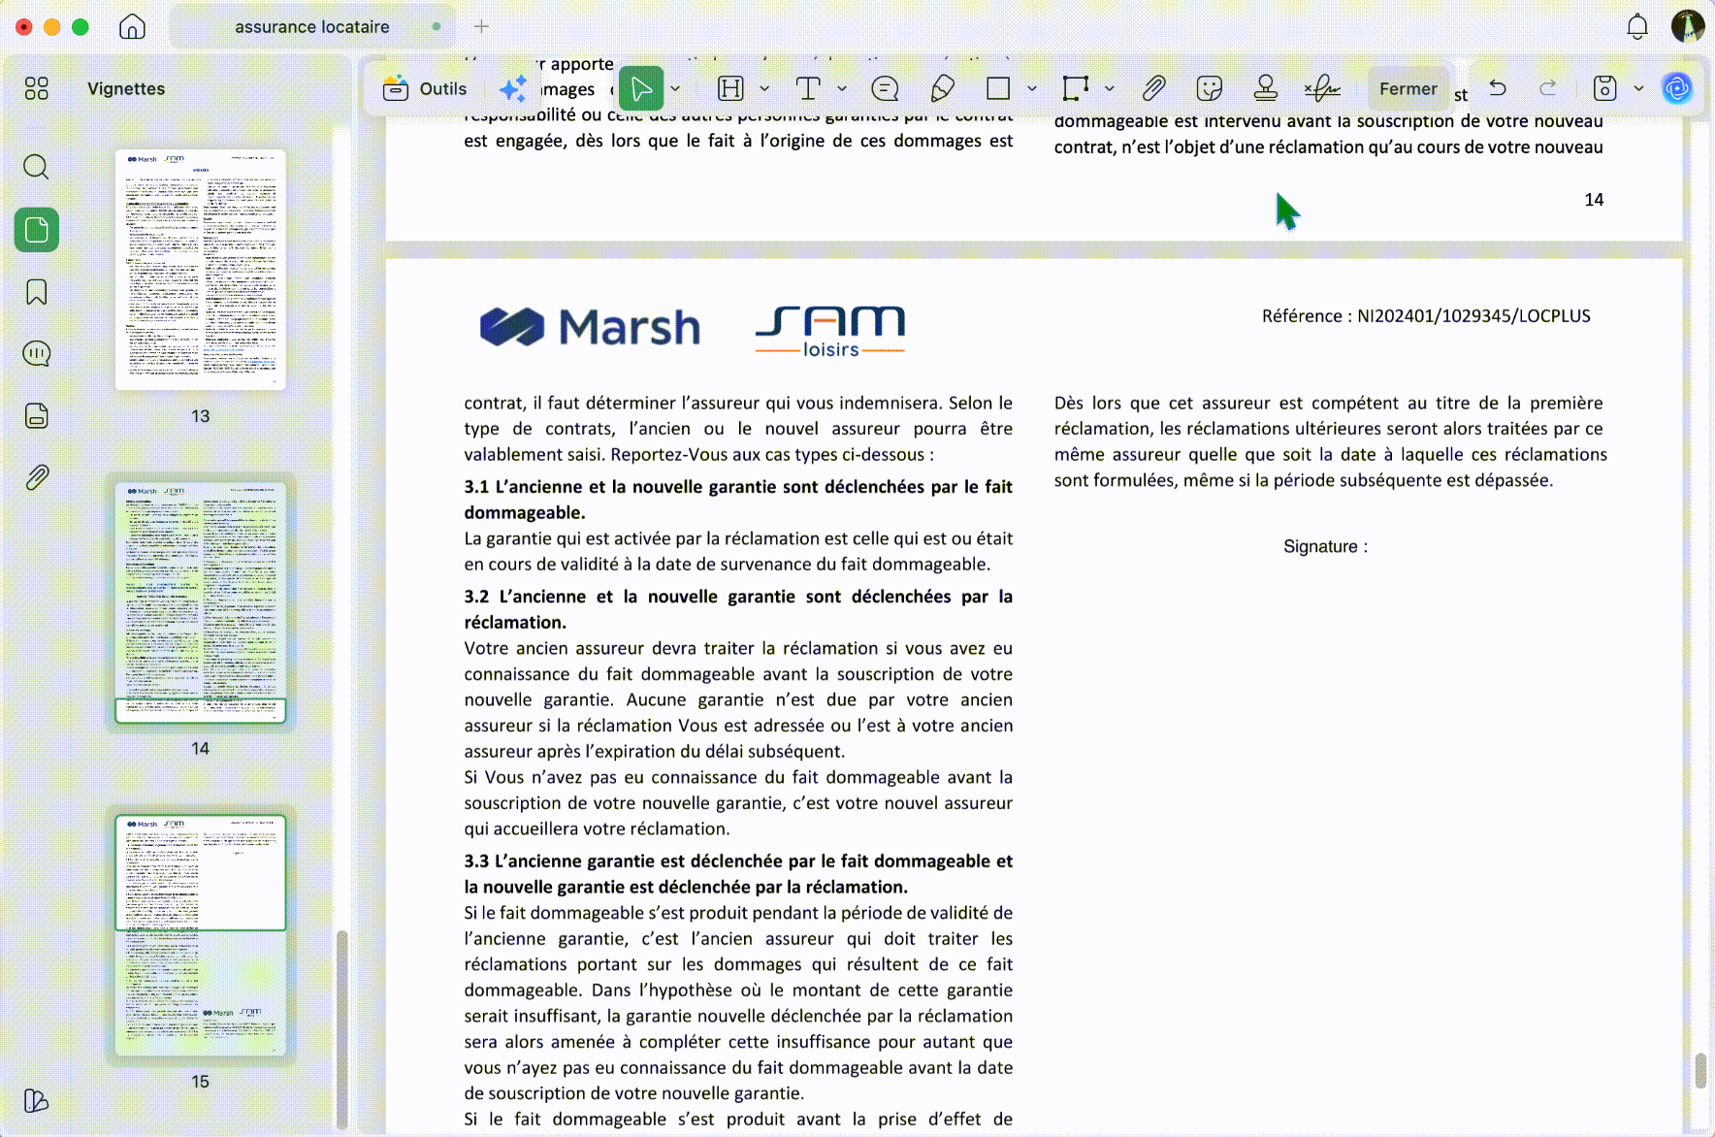Image resolution: width=1715 pixels, height=1137 pixels.
Task: Select page 15 thumbnail
Action: coord(201,935)
